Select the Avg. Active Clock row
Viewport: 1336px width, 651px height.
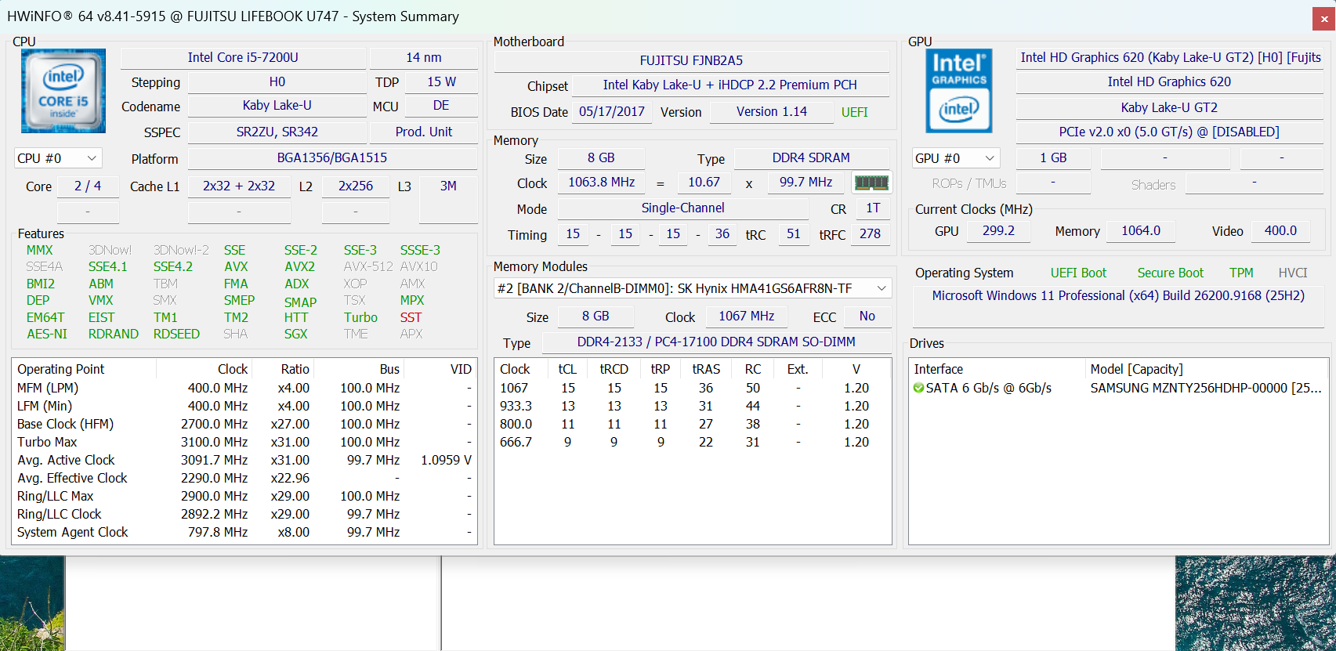pyautogui.click(x=244, y=460)
